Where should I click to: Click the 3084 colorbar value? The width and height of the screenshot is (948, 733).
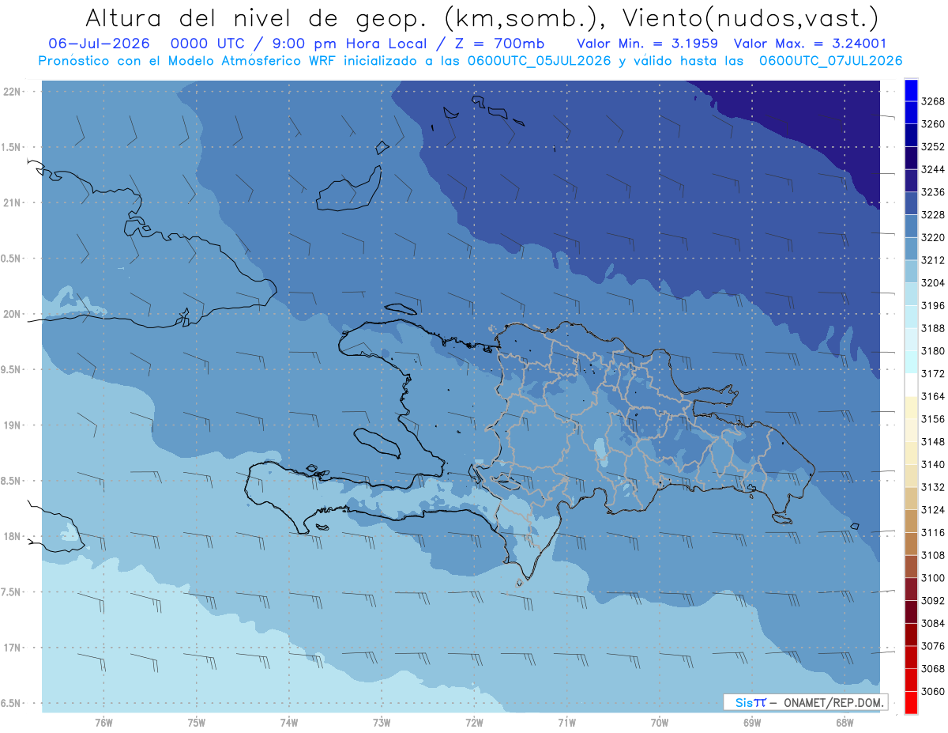[934, 623]
